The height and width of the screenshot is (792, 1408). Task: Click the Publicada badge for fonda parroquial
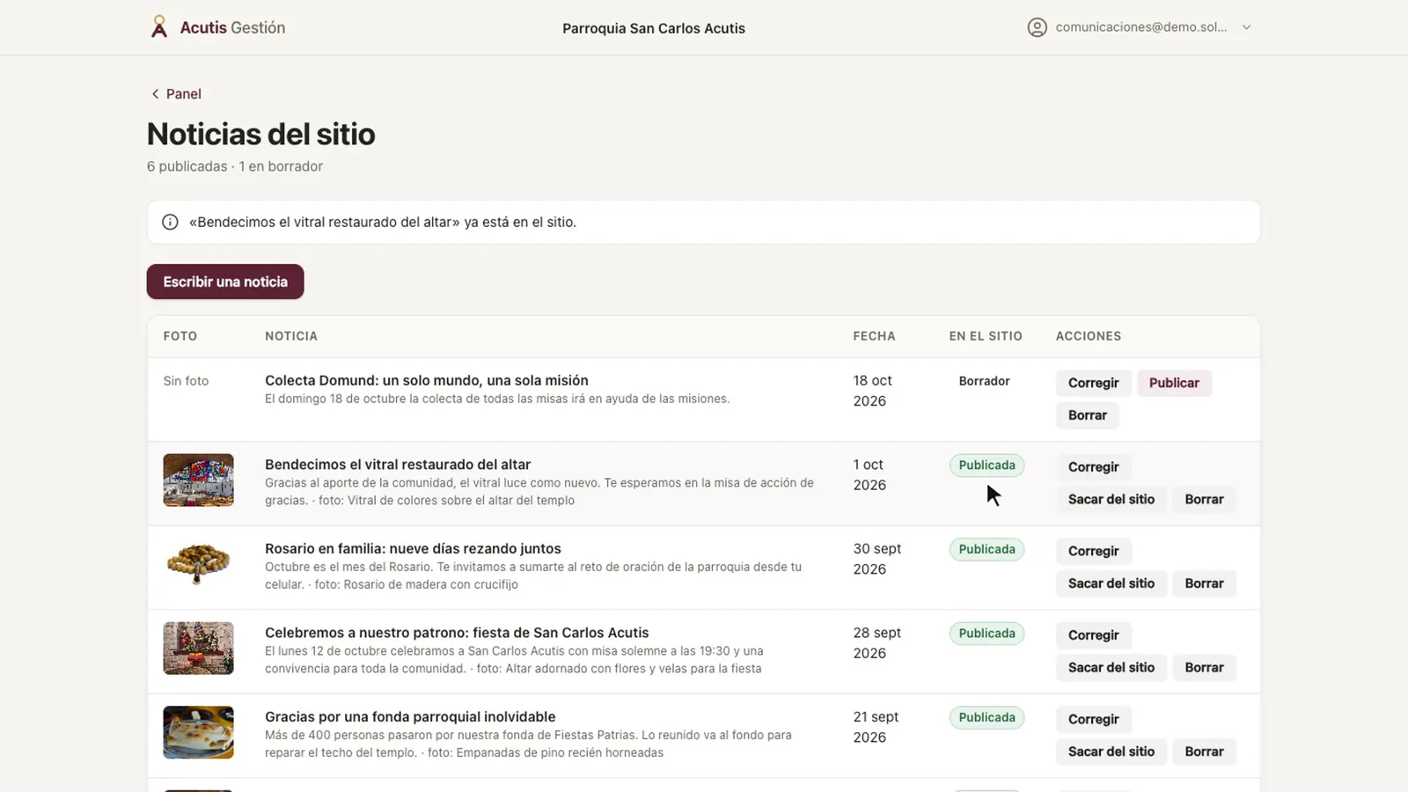point(986,717)
